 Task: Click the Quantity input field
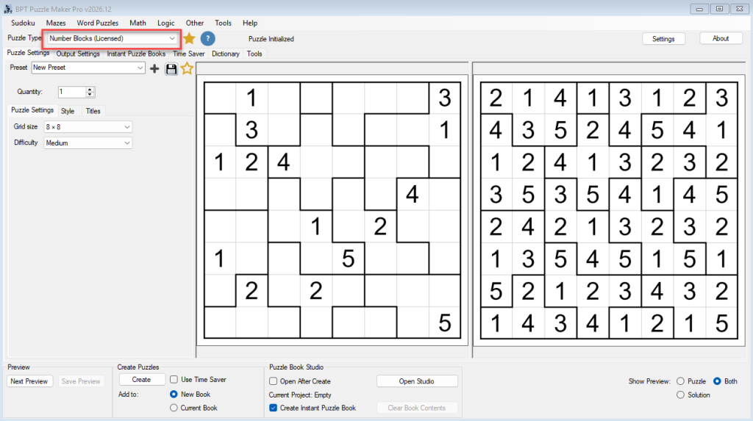pyautogui.click(x=71, y=92)
